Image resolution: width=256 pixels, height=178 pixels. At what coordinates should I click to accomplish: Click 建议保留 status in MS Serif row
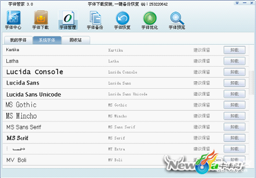[x=202, y=138]
